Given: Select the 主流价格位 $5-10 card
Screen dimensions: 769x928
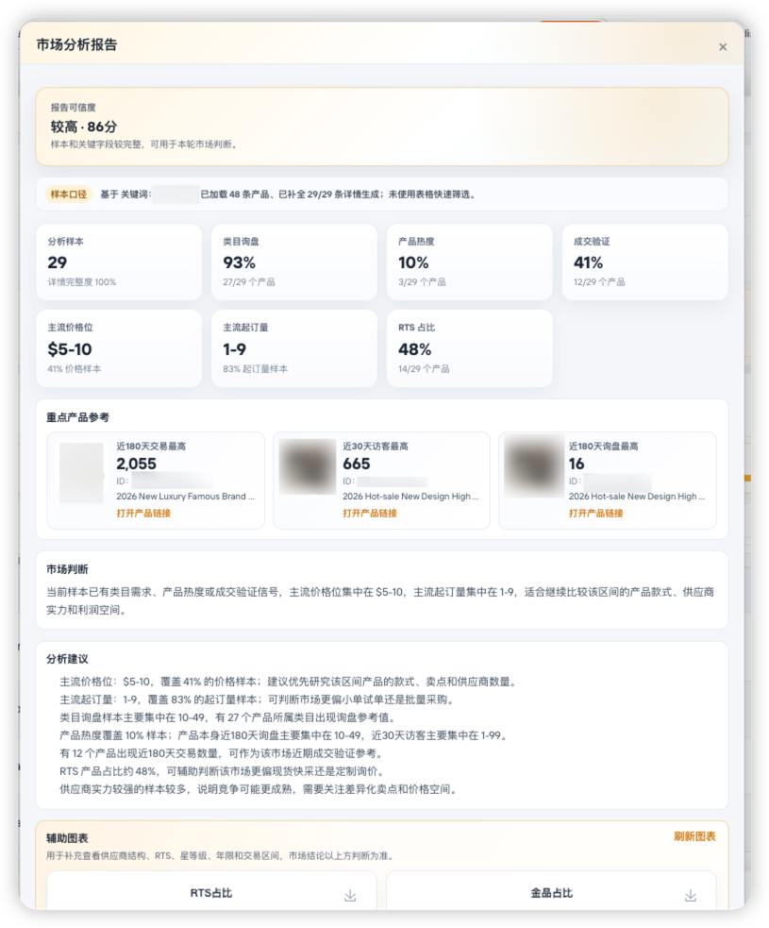Looking at the screenshot, I should pyautogui.click(x=119, y=348).
